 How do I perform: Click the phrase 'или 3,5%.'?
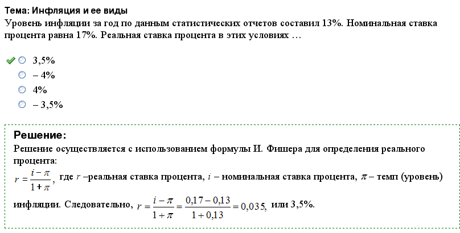pos(293,205)
